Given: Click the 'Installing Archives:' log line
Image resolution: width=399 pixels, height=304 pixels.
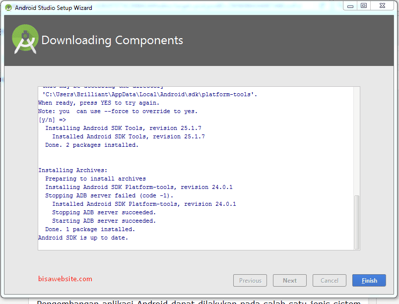Looking at the screenshot, I should click(73, 170).
